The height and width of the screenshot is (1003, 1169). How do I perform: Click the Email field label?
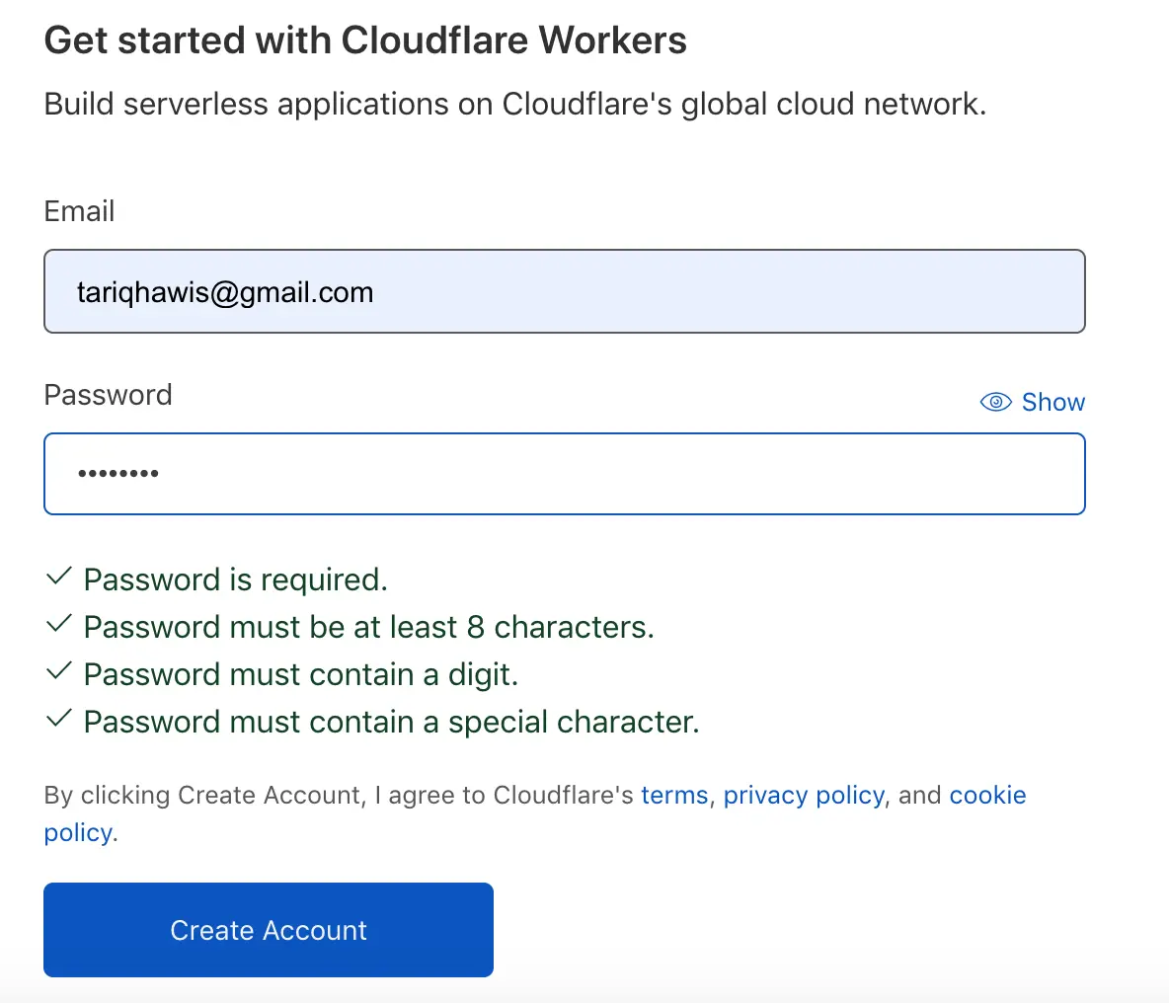(79, 211)
